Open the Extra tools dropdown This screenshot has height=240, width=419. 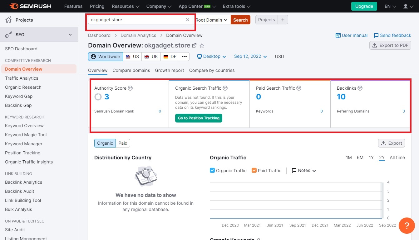(x=237, y=6)
